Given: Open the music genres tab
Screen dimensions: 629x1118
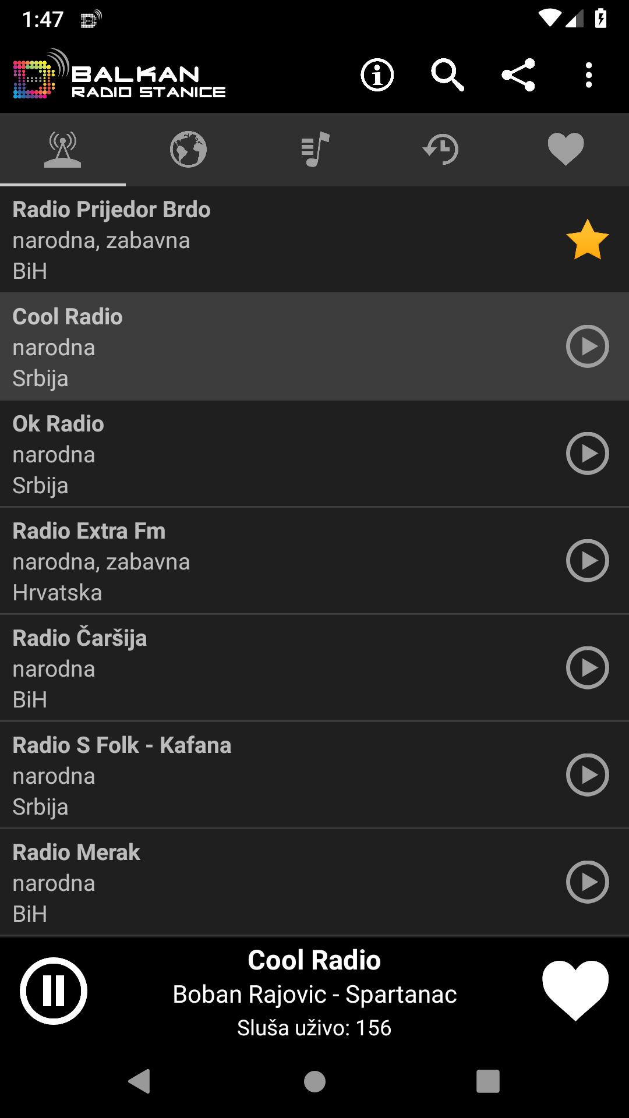Looking at the screenshot, I should (314, 150).
